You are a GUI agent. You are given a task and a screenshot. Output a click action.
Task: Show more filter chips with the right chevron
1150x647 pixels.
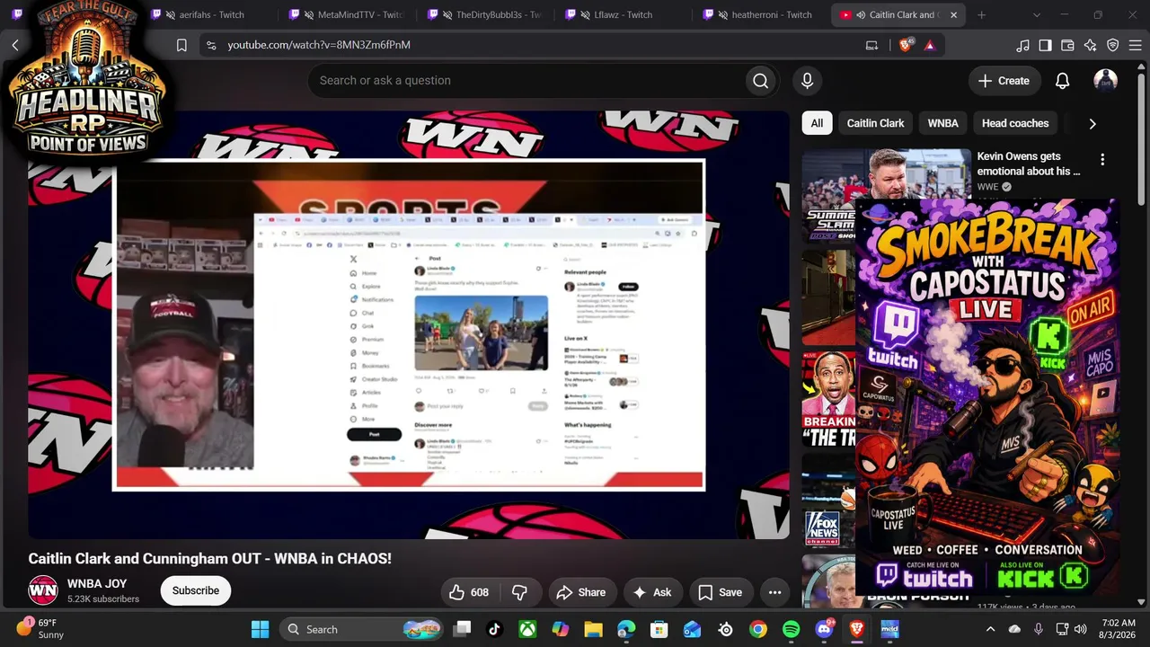tap(1092, 124)
